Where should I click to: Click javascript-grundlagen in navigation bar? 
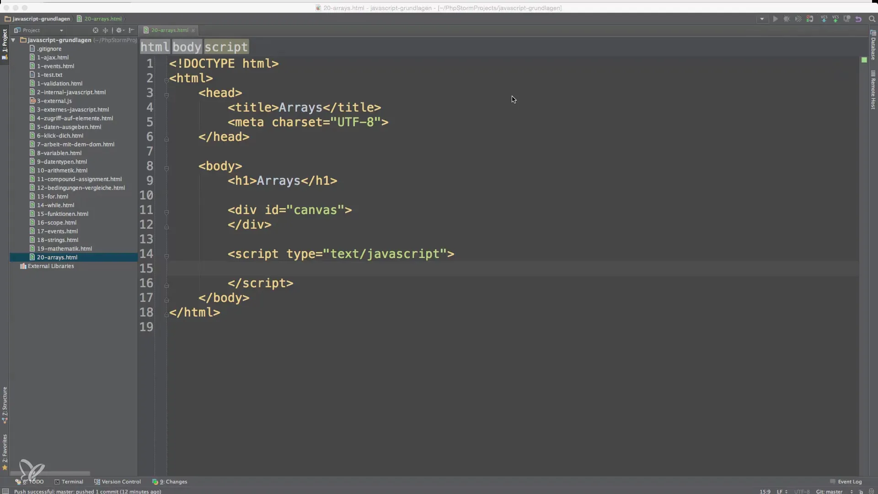[37, 19]
